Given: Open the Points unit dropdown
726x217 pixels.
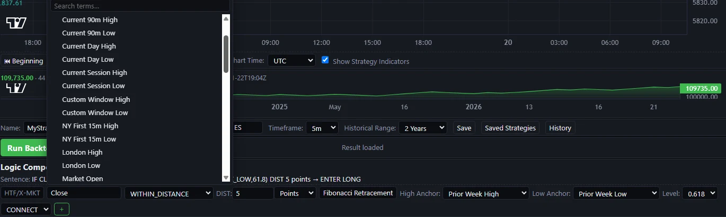Looking at the screenshot, I should coord(295,193).
